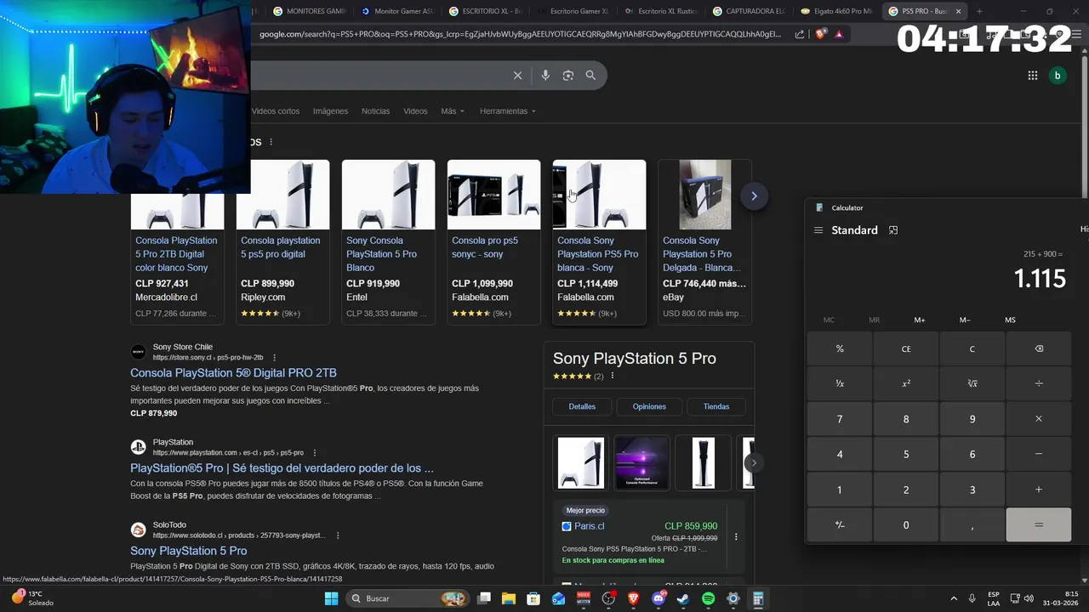Open Spotify from taskbar

coord(709,598)
